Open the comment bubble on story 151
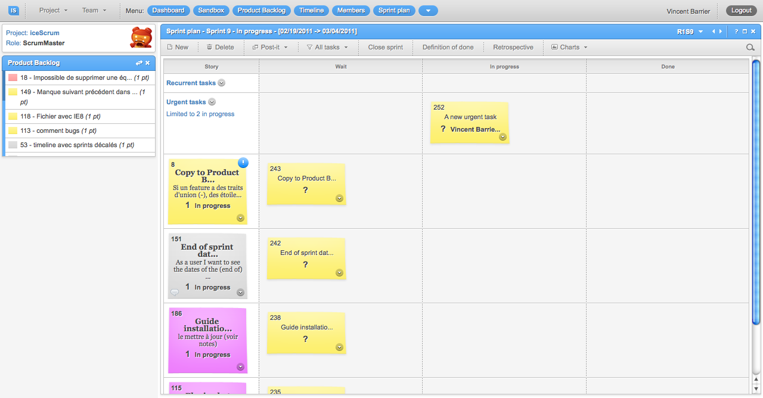This screenshot has height=398, width=763. click(175, 292)
